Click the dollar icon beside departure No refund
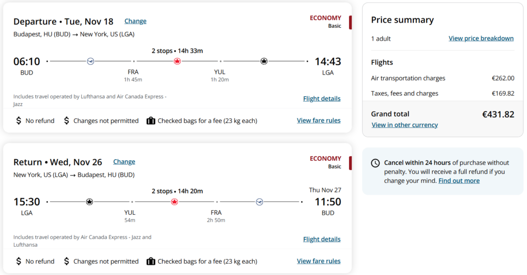The width and height of the screenshot is (527, 275). coord(19,121)
